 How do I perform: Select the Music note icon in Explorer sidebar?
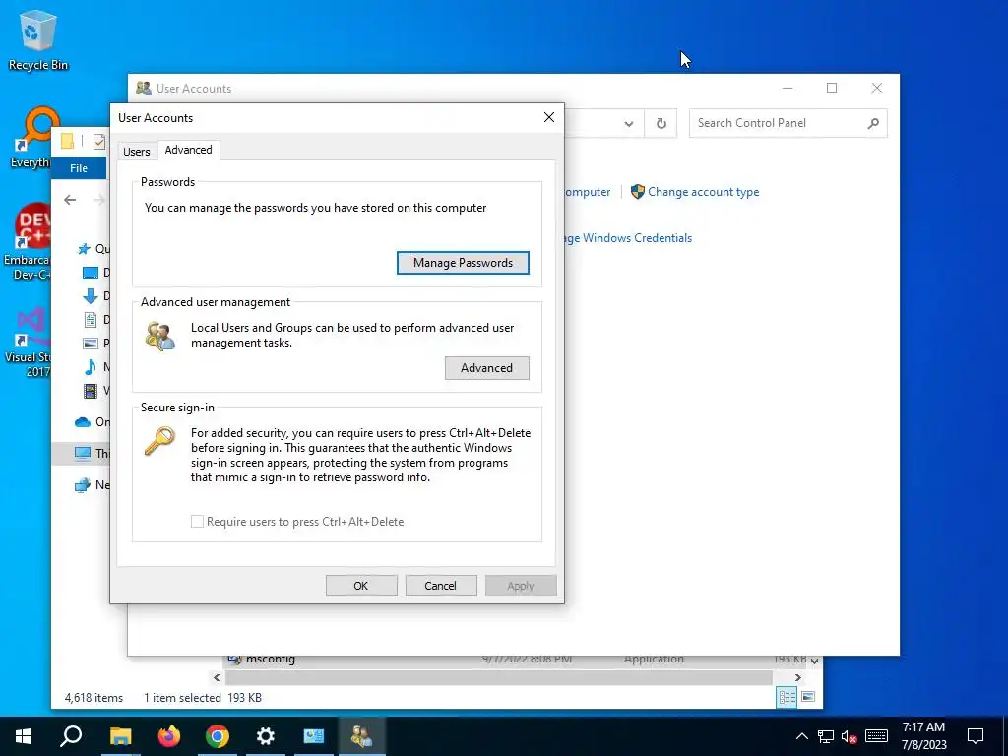pyautogui.click(x=91, y=366)
